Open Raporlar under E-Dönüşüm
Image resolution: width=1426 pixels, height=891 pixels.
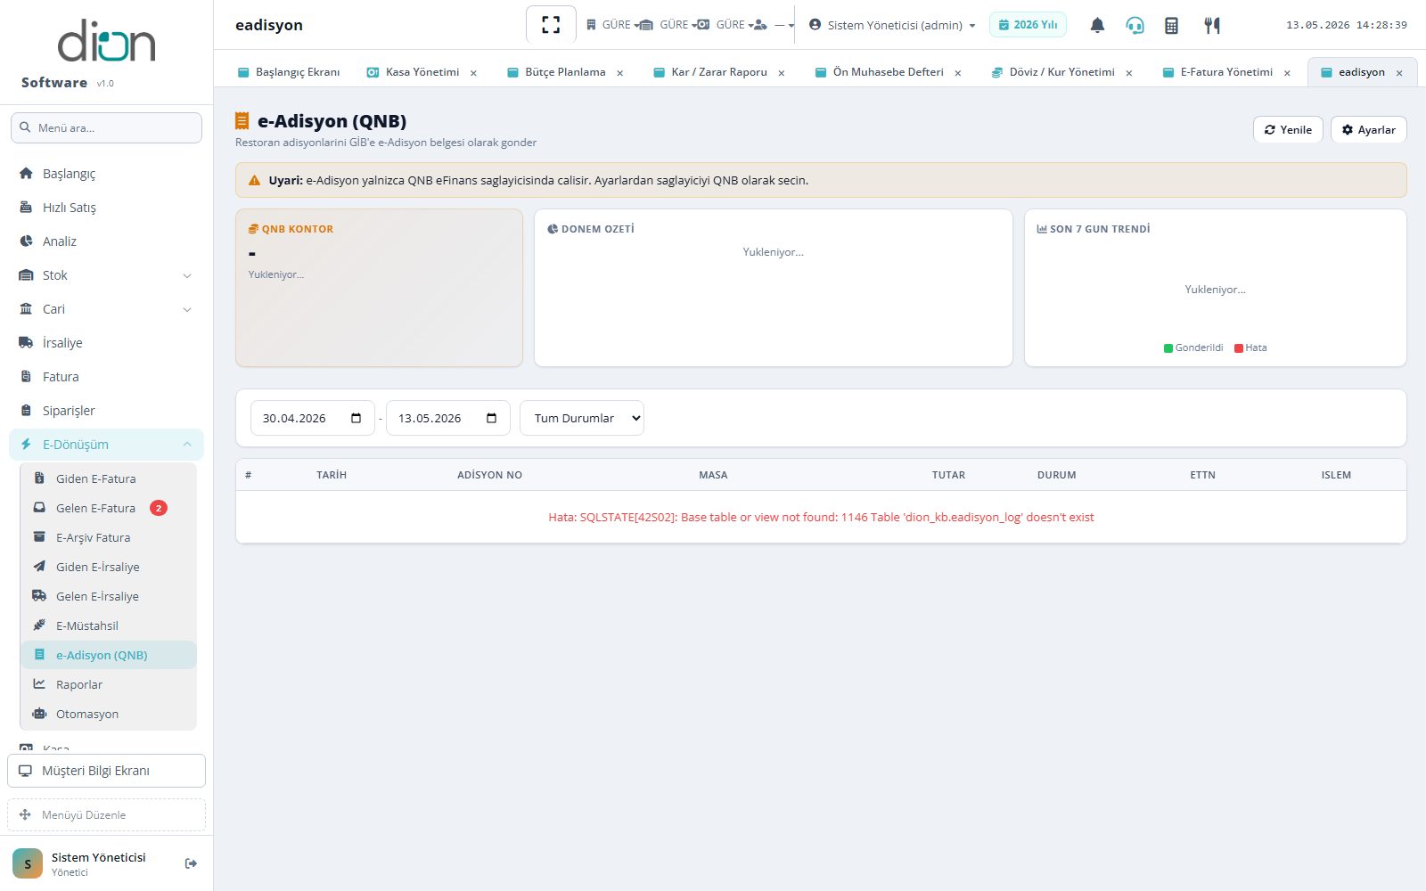pyautogui.click(x=109, y=684)
